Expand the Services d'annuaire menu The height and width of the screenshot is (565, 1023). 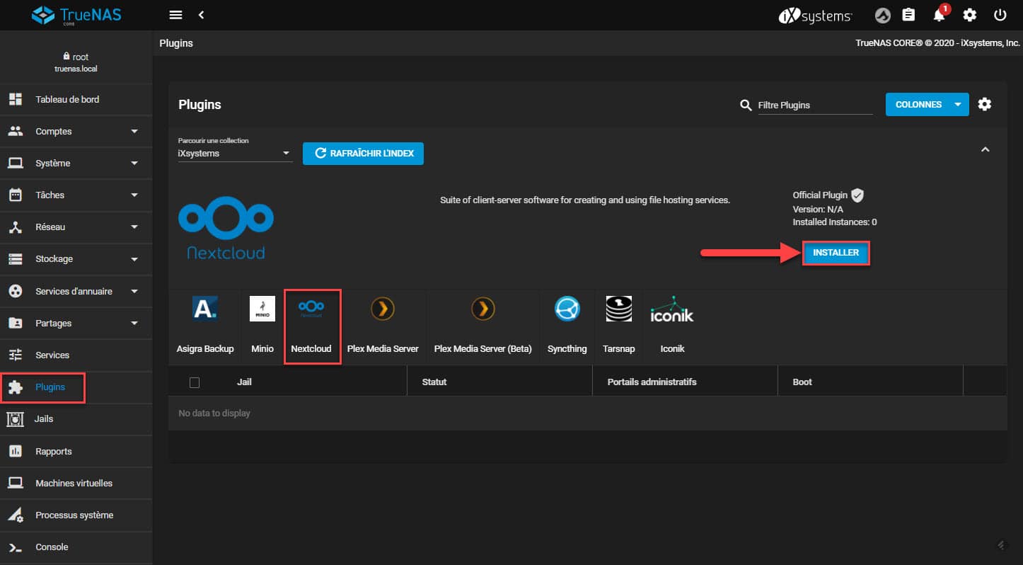coord(76,291)
